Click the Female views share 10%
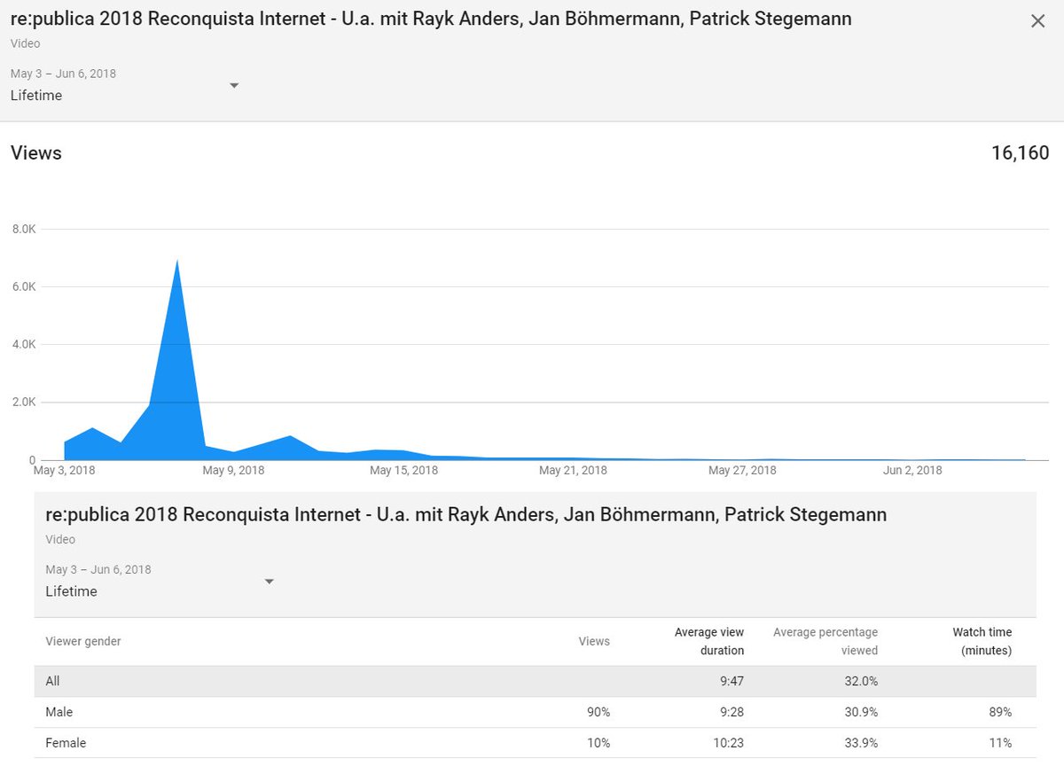Screen dimensions: 1064x774 pos(598,743)
